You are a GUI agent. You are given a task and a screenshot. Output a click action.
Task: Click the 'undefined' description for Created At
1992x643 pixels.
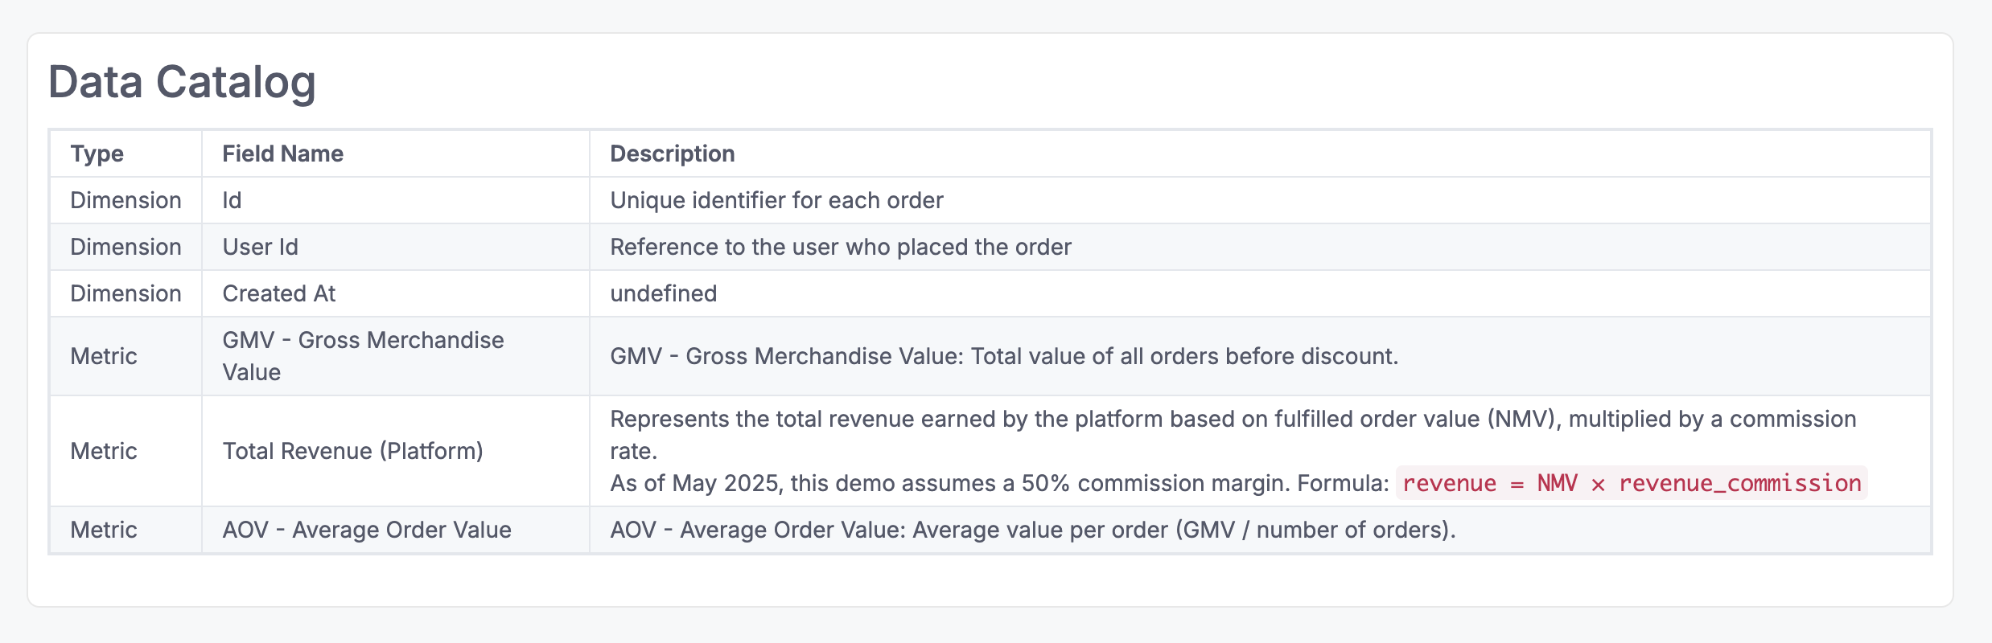click(x=663, y=293)
